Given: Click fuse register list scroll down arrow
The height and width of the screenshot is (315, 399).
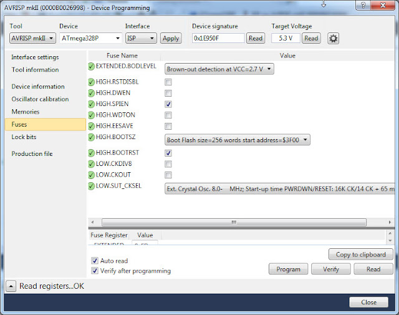Looking at the screenshot, I should point(390,241).
